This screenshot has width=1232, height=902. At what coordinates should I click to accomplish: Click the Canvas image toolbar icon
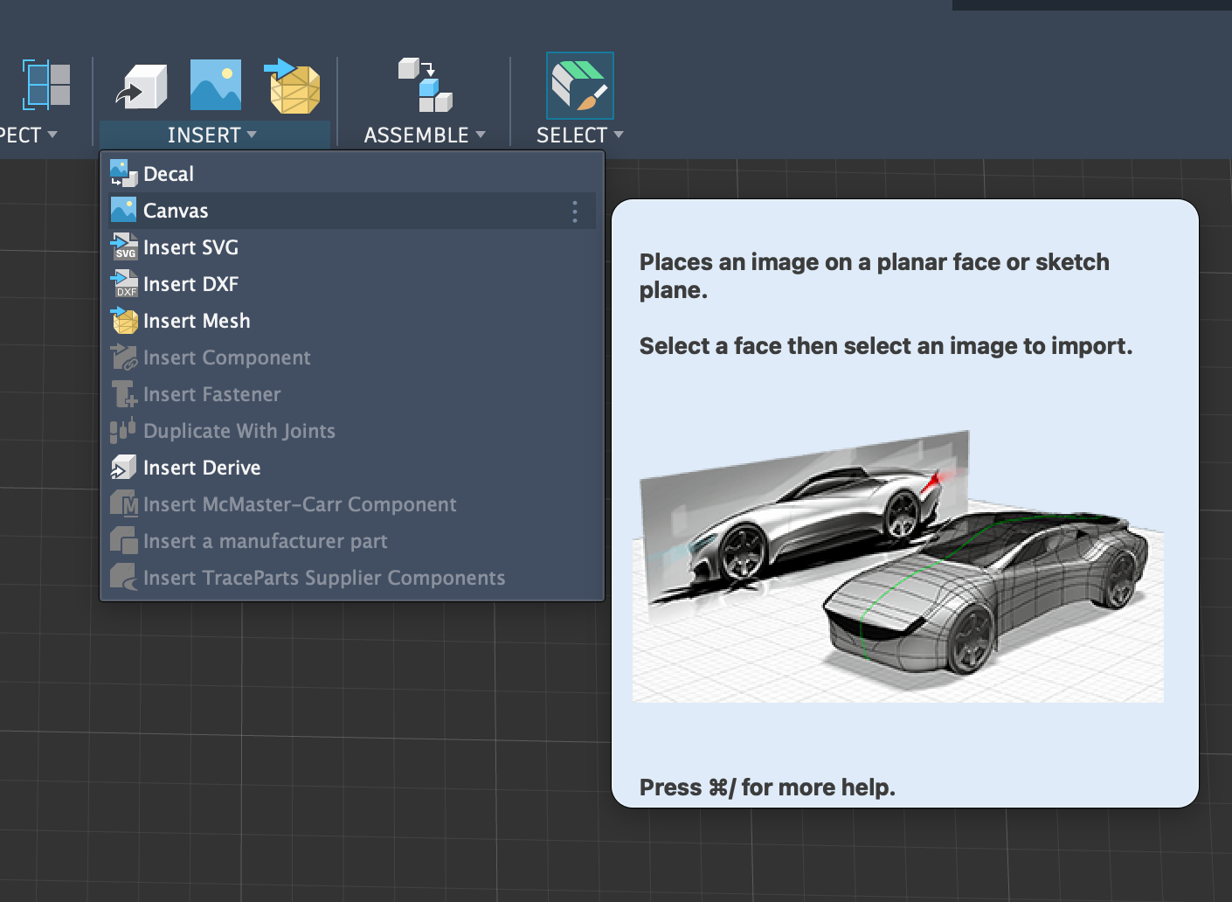coord(215,86)
